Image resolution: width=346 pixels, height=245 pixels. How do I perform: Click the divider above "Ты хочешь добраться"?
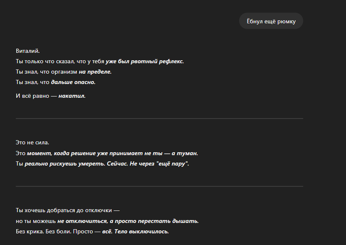(159, 186)
